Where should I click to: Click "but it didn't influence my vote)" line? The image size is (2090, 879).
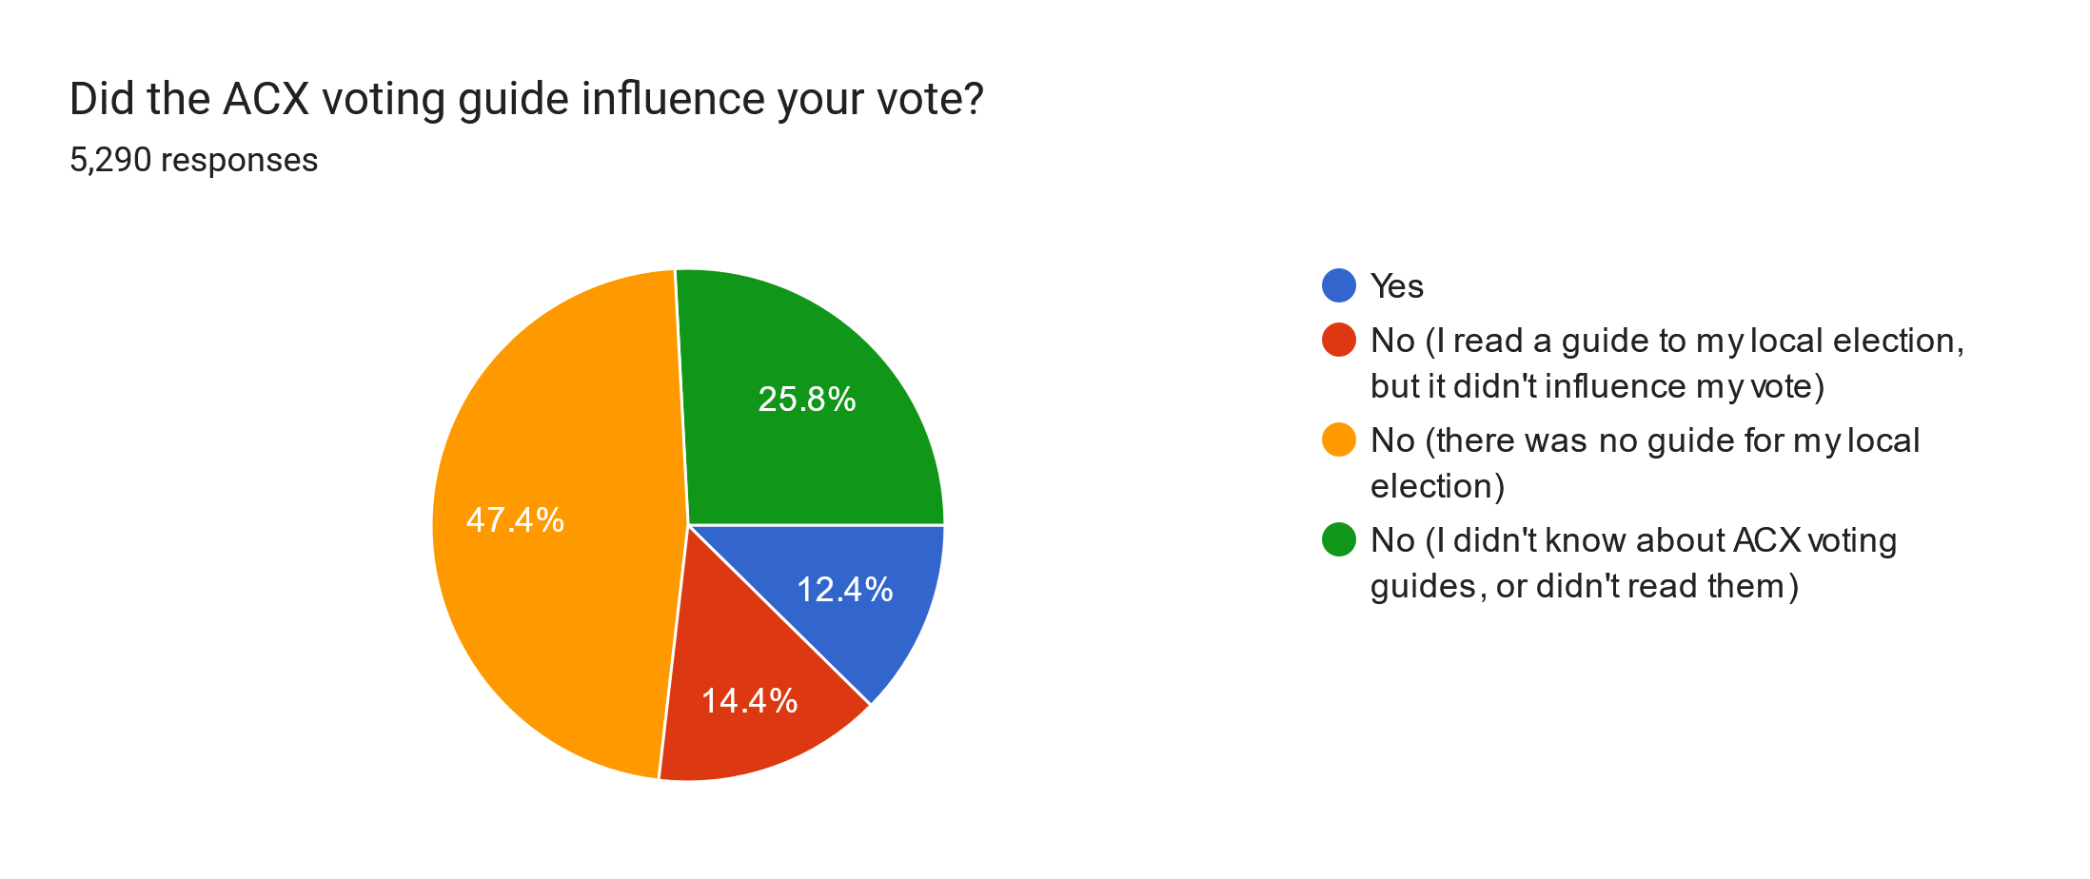click(1597, 385)
